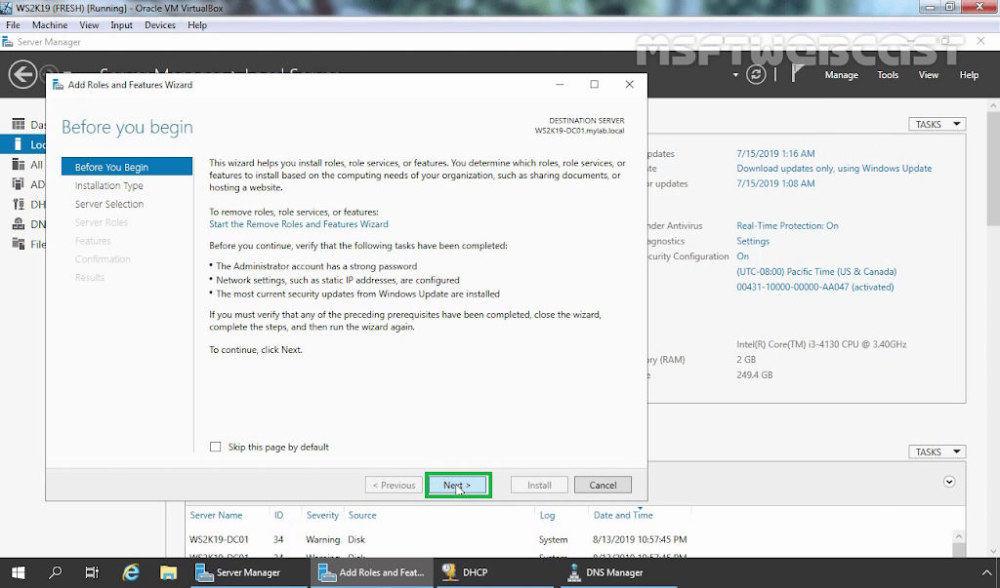Click the diagnostics Settings link
The image size is (1000, 588).
753,241
